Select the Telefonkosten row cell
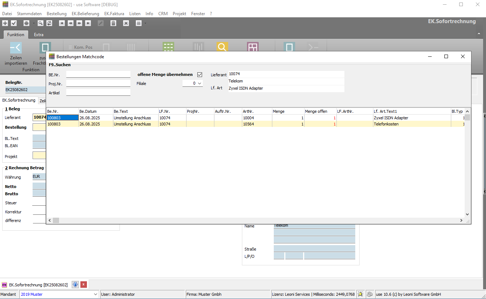Image resolution: width=486 pixels, height=299 pixels. coord(412,124)
